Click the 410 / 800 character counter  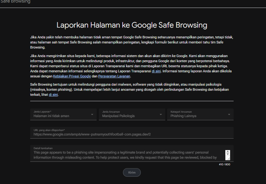[x=224, y=164]
